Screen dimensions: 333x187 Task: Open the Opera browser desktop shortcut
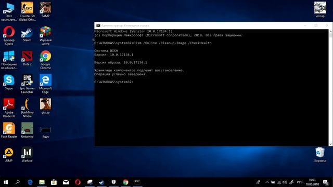9,35
